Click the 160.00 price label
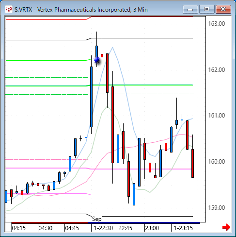The height and width of the screenshot is (237, 236). [217, 162]
